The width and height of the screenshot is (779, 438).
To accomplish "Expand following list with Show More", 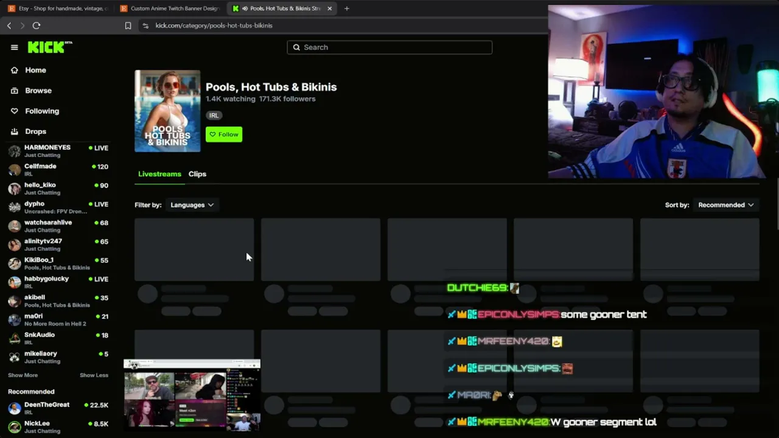I will pyautogui.click(x=23, y=375).
